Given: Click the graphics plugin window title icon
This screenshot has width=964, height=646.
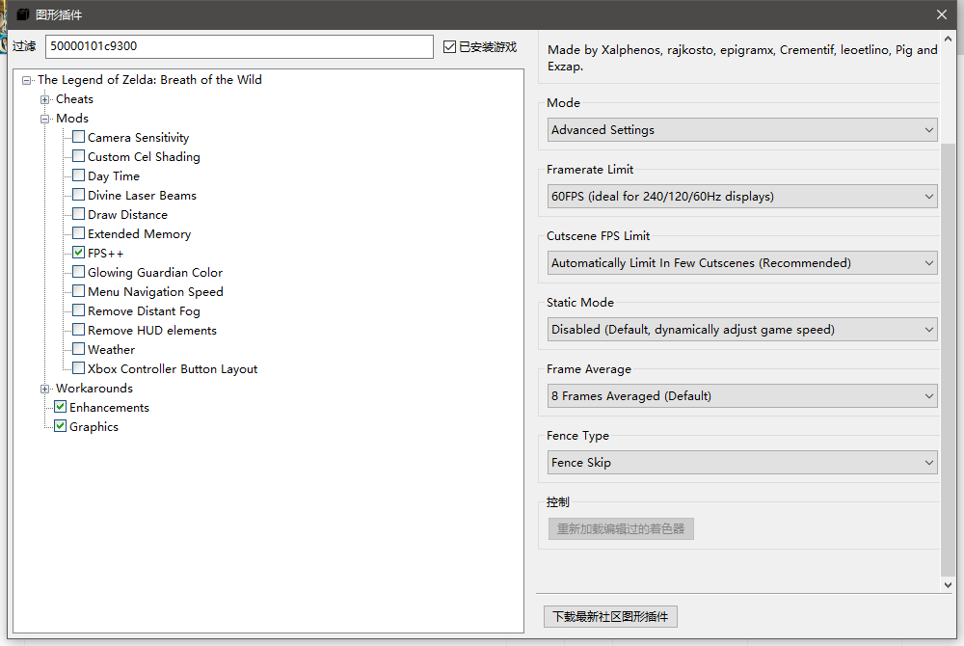Looking at the screenshot, I should pyautogui.click(x=23, y=14).
